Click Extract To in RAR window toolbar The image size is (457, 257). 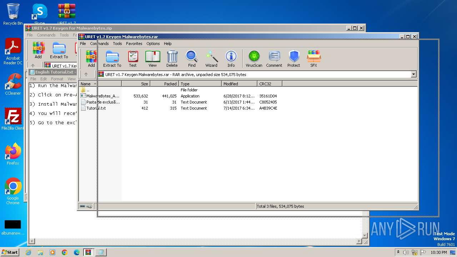click(x=112, y=59)
